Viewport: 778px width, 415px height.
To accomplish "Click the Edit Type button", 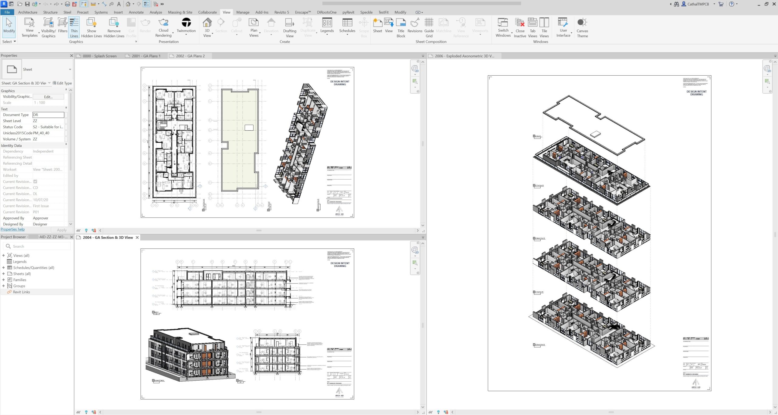I will [x=62, y=83].
